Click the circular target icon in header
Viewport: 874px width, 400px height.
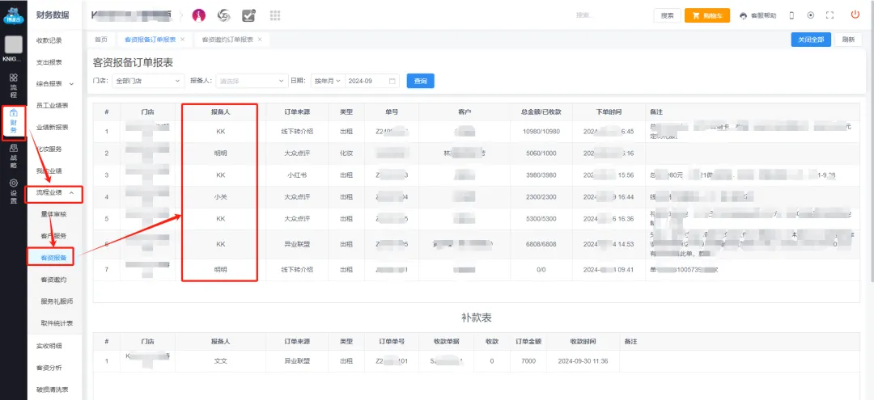coord(810,15)
